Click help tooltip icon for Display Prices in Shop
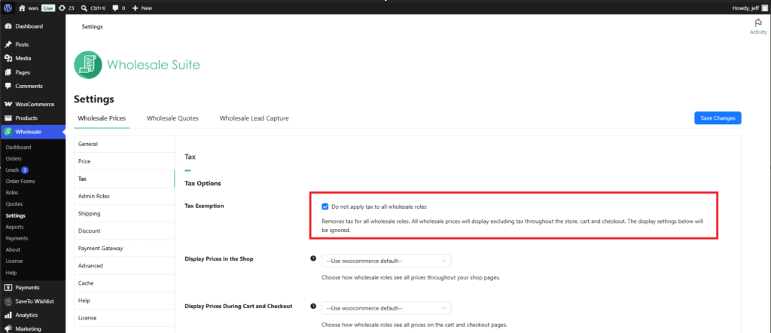This screenshot has height=333, width=771. pyautogui.click(x=313, y=258)
